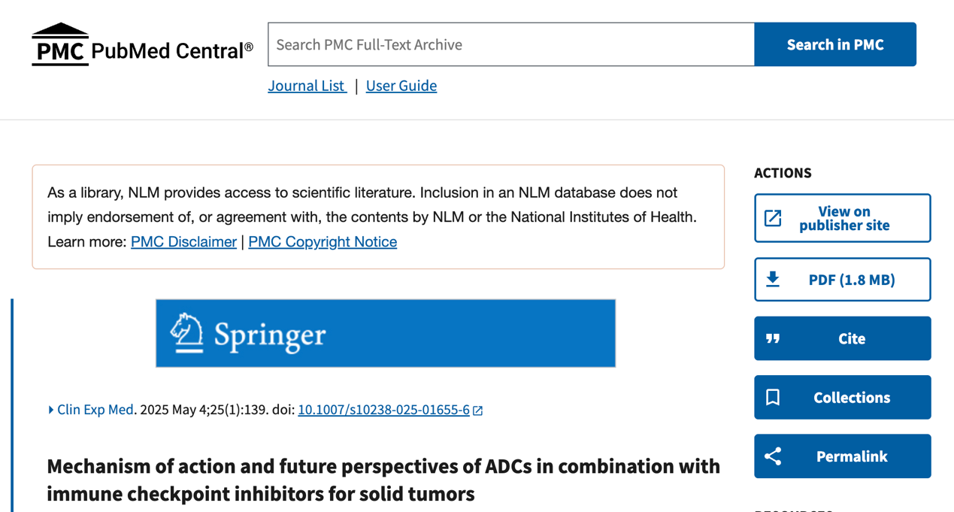
Task: Open the PMC Disclaimer link
Action: tap(183, 242)
